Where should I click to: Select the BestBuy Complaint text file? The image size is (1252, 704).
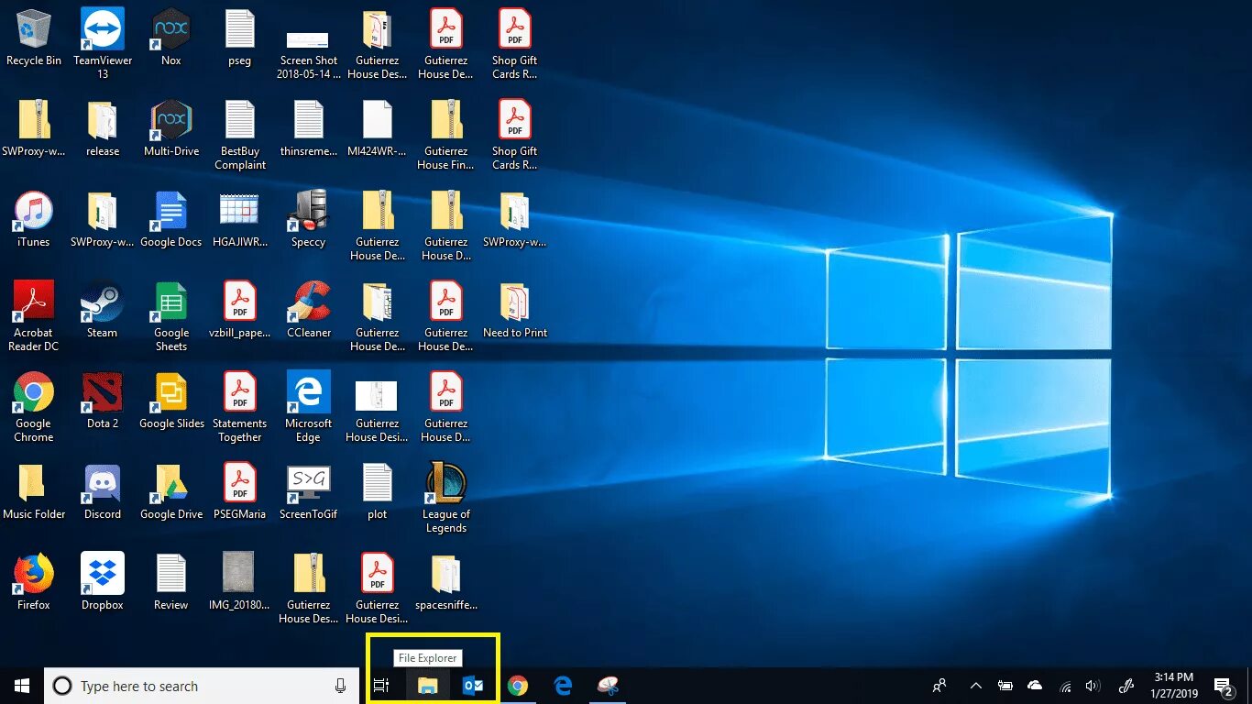tap(240, 134)
